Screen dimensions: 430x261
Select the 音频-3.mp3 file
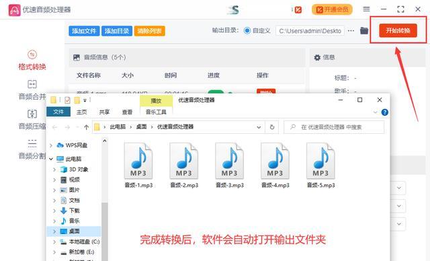click(x=230, y=165)
